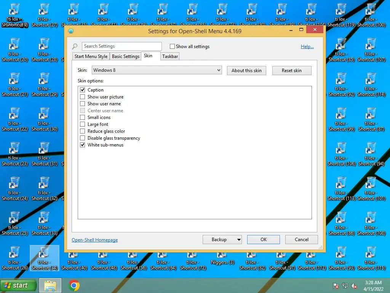Toggle Disable glass transparency checkbox

click(x=82, y=138)
